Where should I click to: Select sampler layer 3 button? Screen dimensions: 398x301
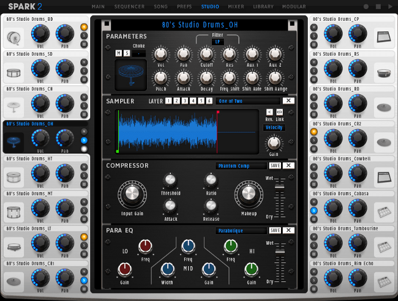tap(185, 101)
